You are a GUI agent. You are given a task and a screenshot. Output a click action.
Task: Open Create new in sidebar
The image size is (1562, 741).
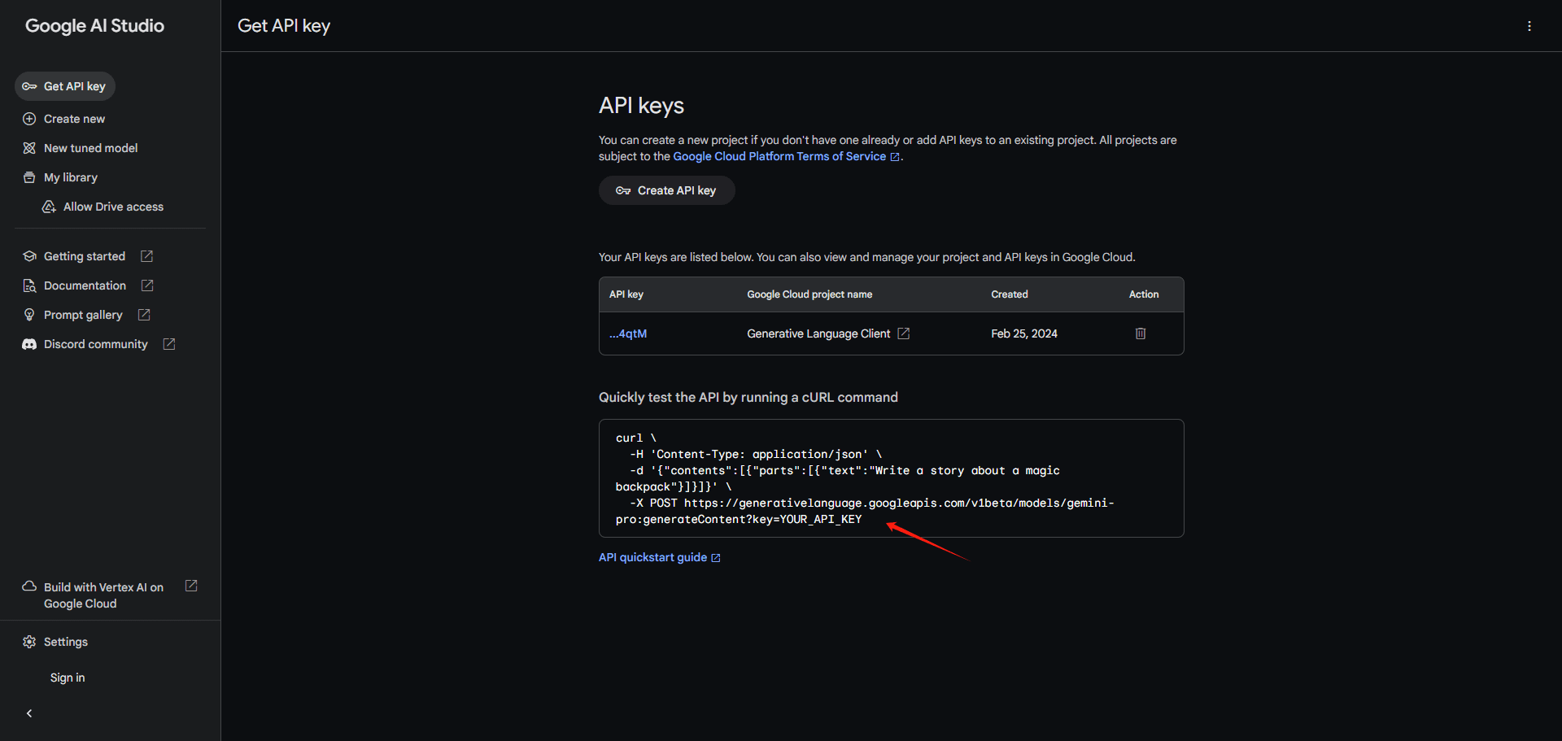(74, 119)
